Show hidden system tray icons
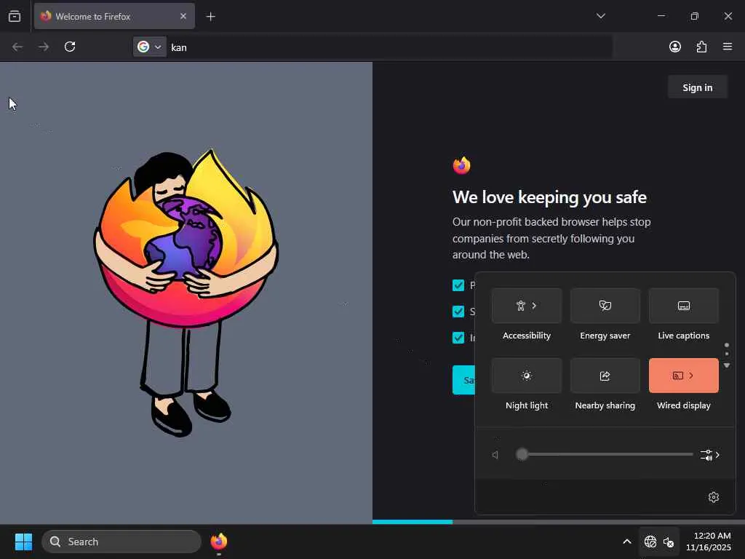The height and width of the screenshot is (559, 745). (x=627, y=542)
